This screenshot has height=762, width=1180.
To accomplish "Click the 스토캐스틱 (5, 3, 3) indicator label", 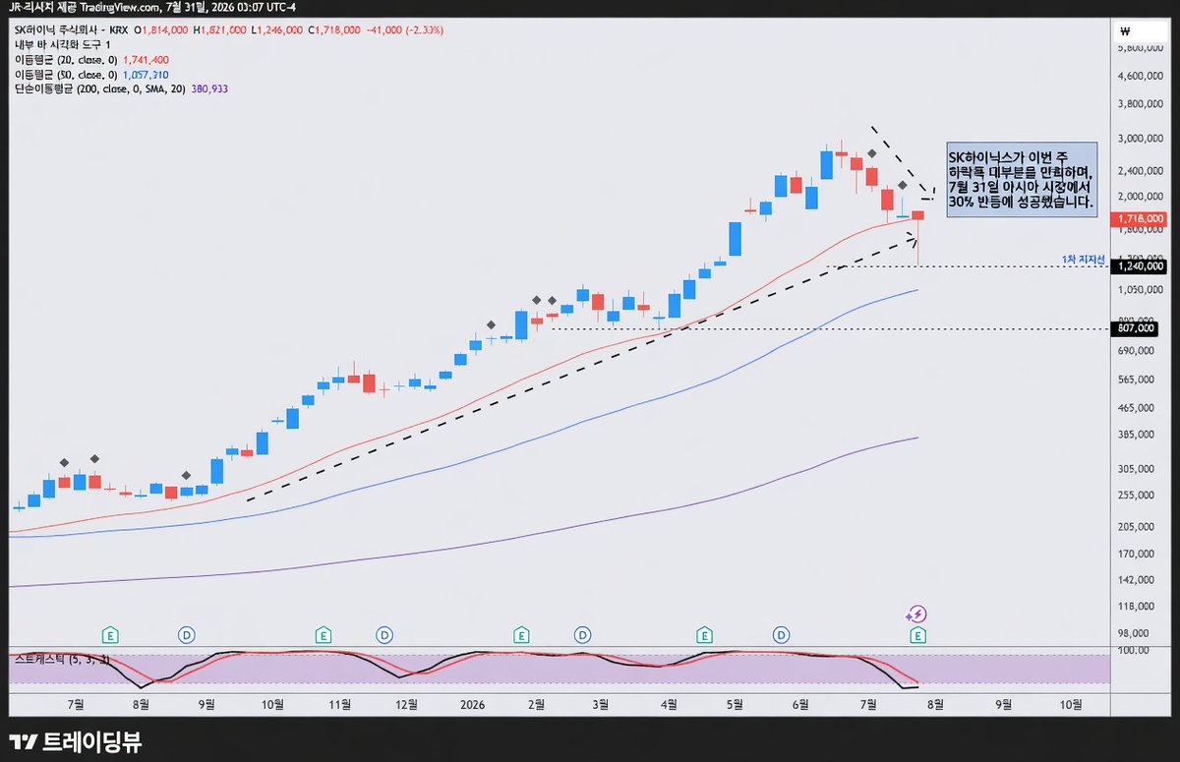I will pyautogui.click(x=61, y=660).
